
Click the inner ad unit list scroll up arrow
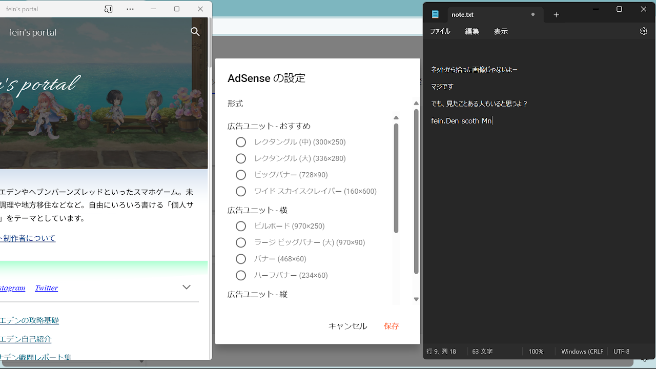396,118
